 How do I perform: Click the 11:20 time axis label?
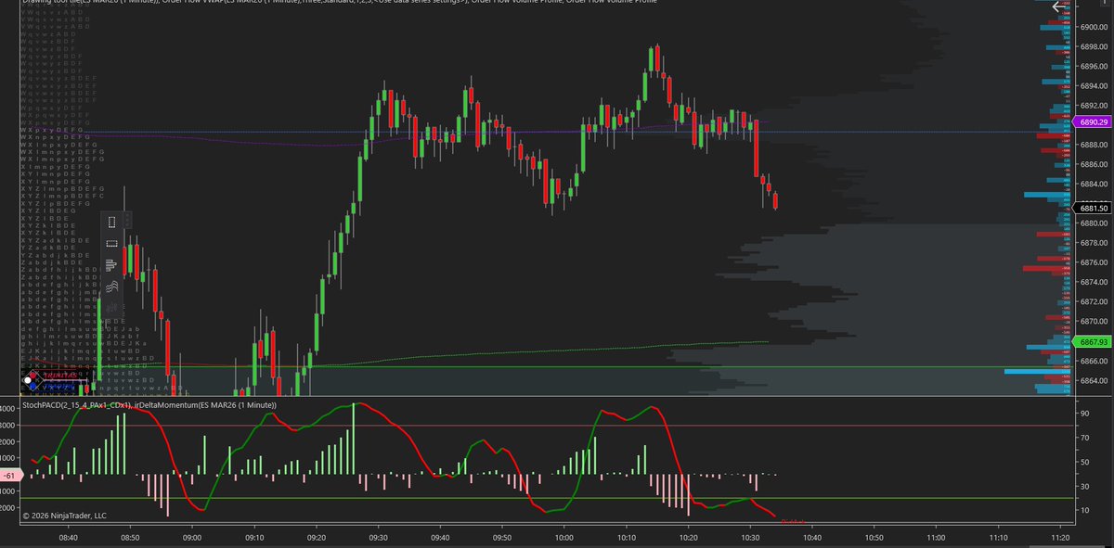[1060, 537]
